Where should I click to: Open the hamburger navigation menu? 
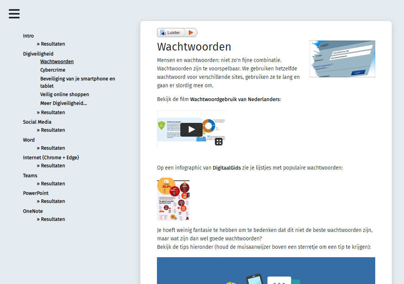tap(14, 14)
